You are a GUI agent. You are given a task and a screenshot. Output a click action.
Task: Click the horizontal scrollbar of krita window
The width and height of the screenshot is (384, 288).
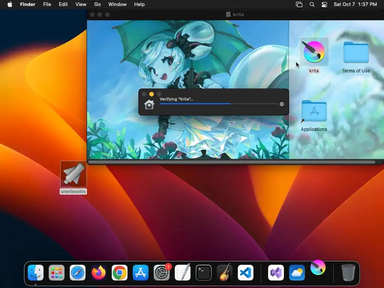pos(231,162)
